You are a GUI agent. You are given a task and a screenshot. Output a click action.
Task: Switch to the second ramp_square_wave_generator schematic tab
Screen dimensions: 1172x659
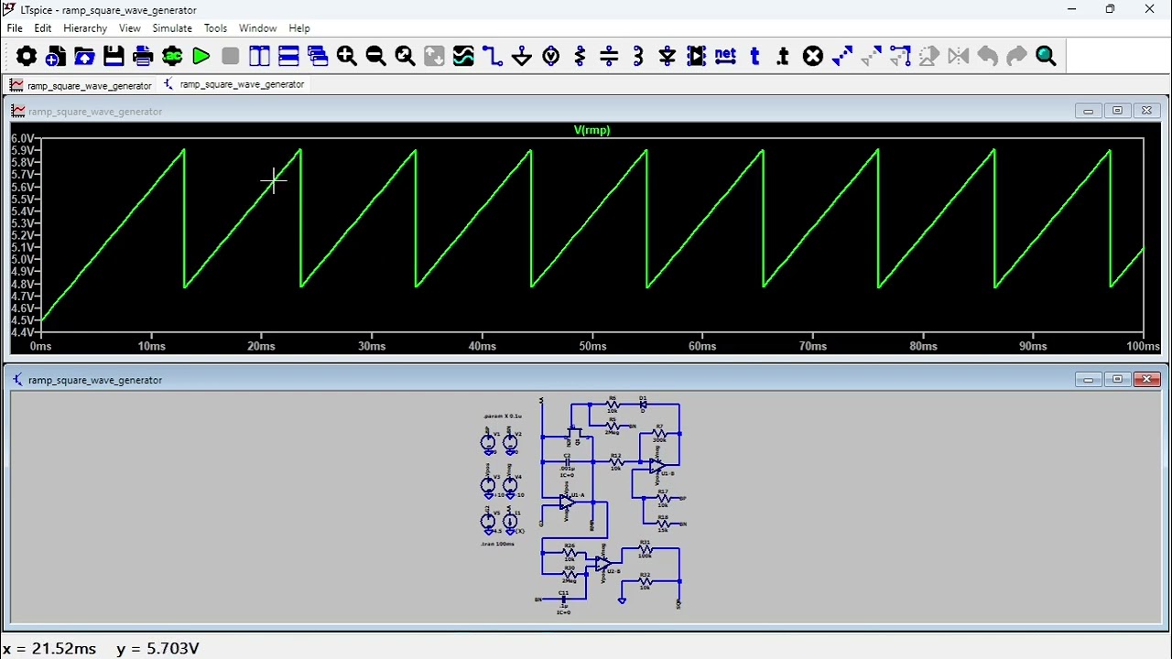233,84
